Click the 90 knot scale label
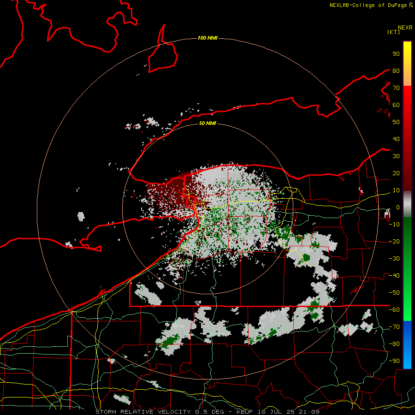This screenshot has height=415, width=415. [396, 54]
